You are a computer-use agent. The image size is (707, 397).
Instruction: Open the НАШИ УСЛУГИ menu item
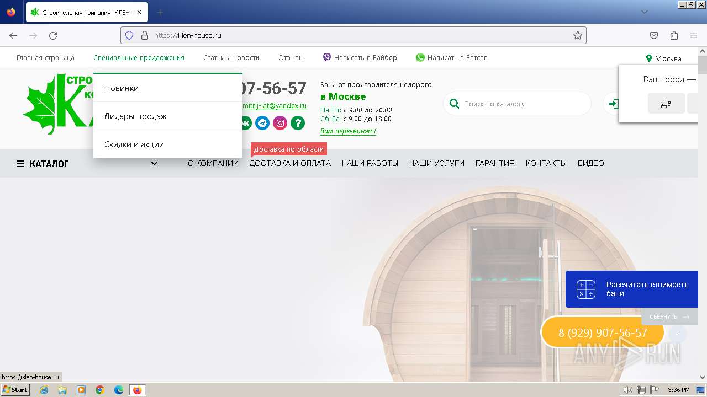click(x=437, y=163)
